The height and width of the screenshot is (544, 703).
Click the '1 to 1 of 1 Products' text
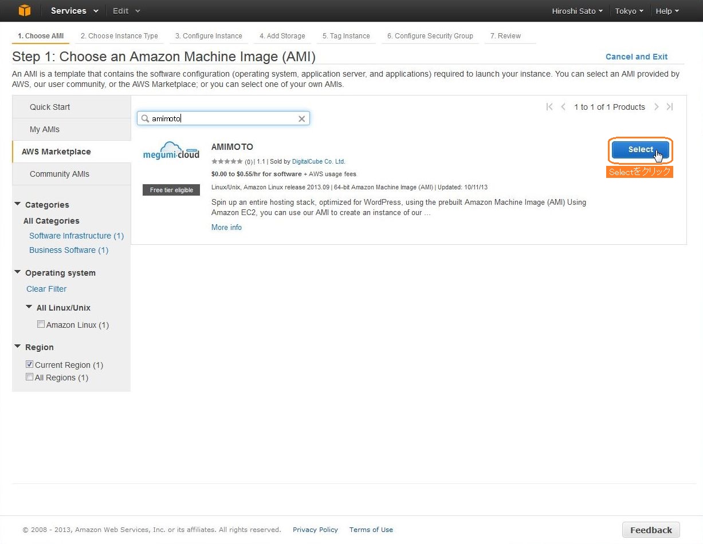[x=610, y=107]
